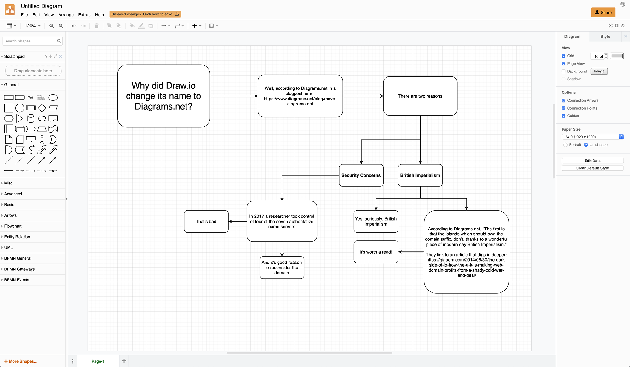The image size is (630, 367).
Task: Select the cloud shape in General palette
Action: coord(42,118)
